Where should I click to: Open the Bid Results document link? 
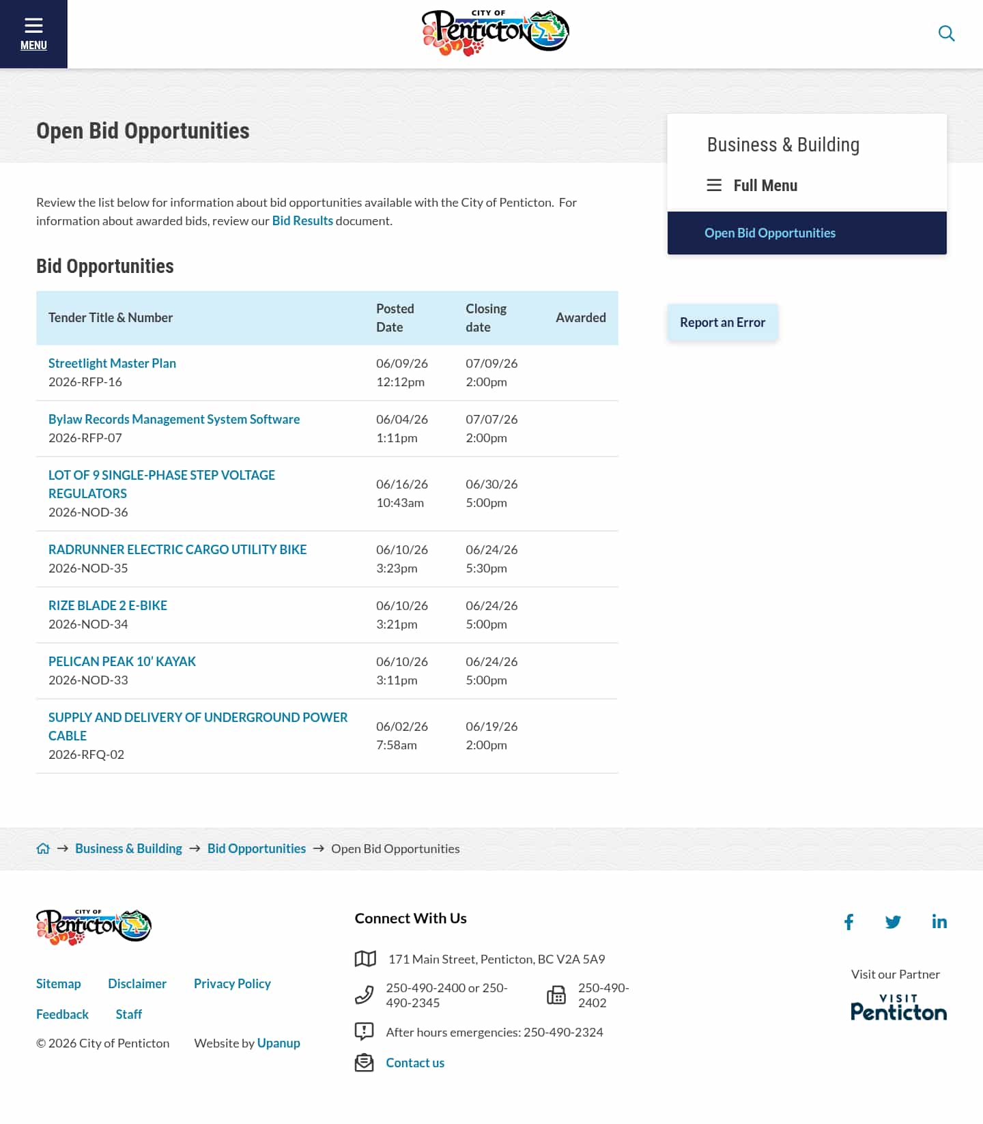302,220
